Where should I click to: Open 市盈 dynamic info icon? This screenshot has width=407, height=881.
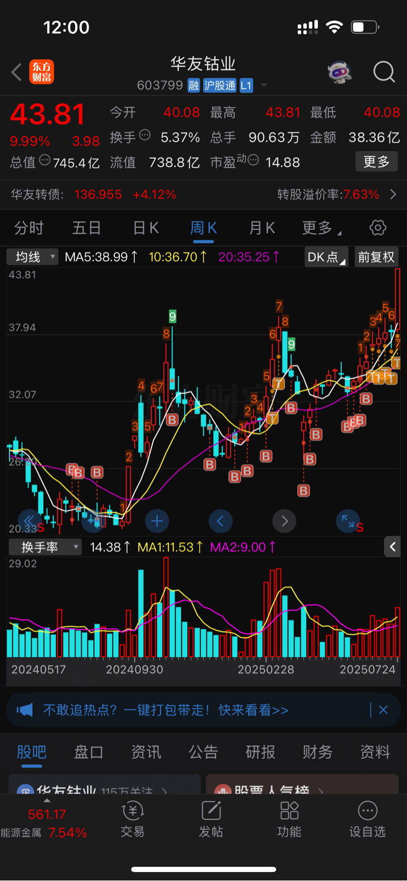tap(253, 160)
